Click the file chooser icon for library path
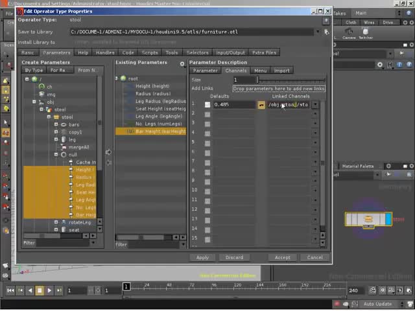 326,32
